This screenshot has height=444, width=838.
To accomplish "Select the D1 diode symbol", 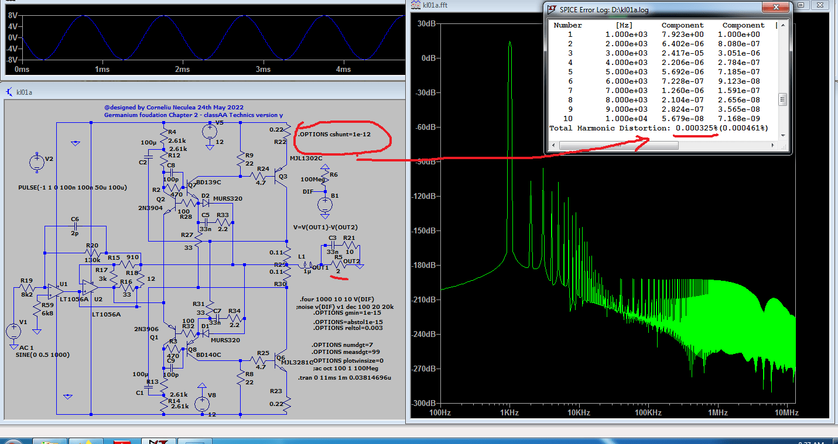I will pyautogui.click(x=205, y=333).
